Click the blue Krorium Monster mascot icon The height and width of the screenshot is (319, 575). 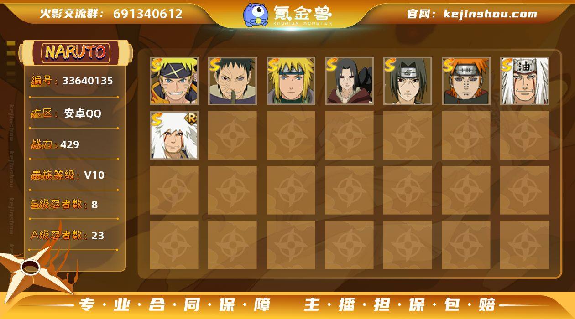pyautogui.click(x=255, y=15)
